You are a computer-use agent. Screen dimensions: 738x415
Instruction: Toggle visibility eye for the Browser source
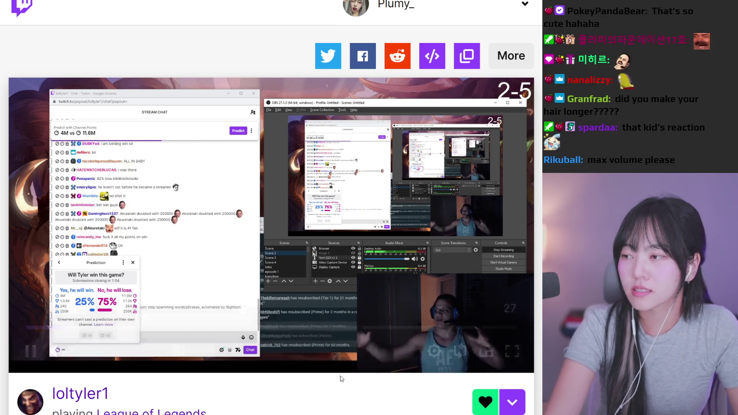tap(353, 249)
